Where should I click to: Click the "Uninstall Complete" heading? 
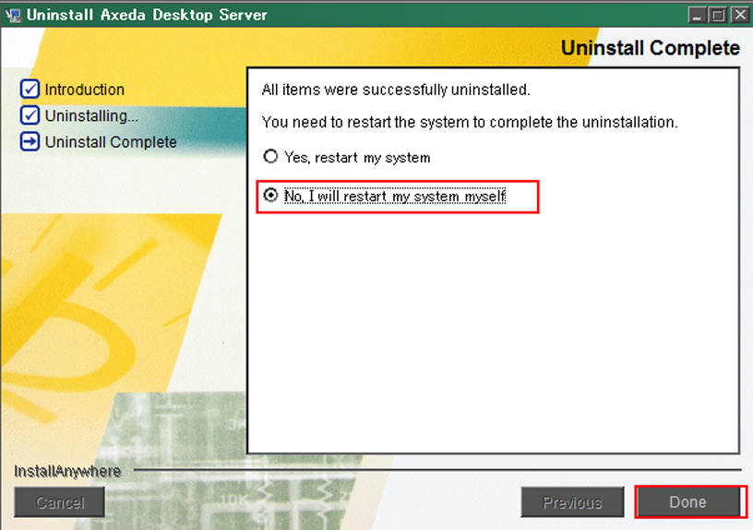coord(651,48)
